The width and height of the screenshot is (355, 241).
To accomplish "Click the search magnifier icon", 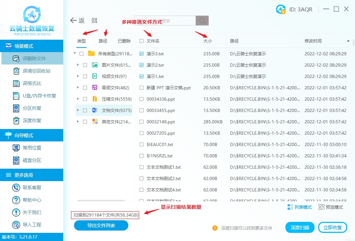I will click(x=202, y=21).
